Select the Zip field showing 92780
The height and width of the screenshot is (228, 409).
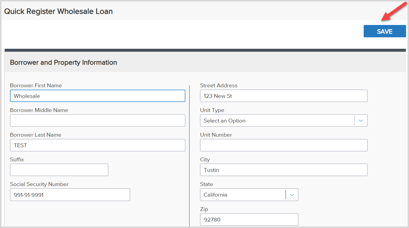249,219
